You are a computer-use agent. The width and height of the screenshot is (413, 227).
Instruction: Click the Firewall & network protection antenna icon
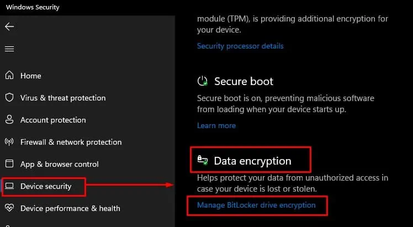coord(9,142)
